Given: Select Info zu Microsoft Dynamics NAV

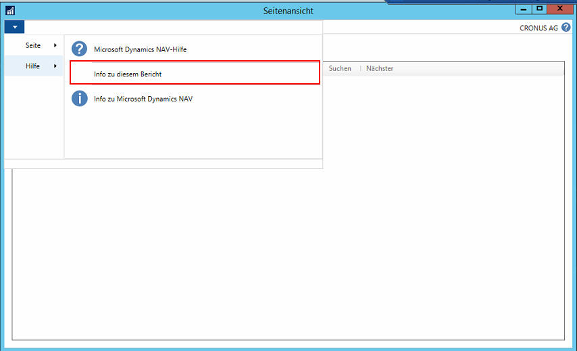Looking at the screenshot, I should (194, 99).
